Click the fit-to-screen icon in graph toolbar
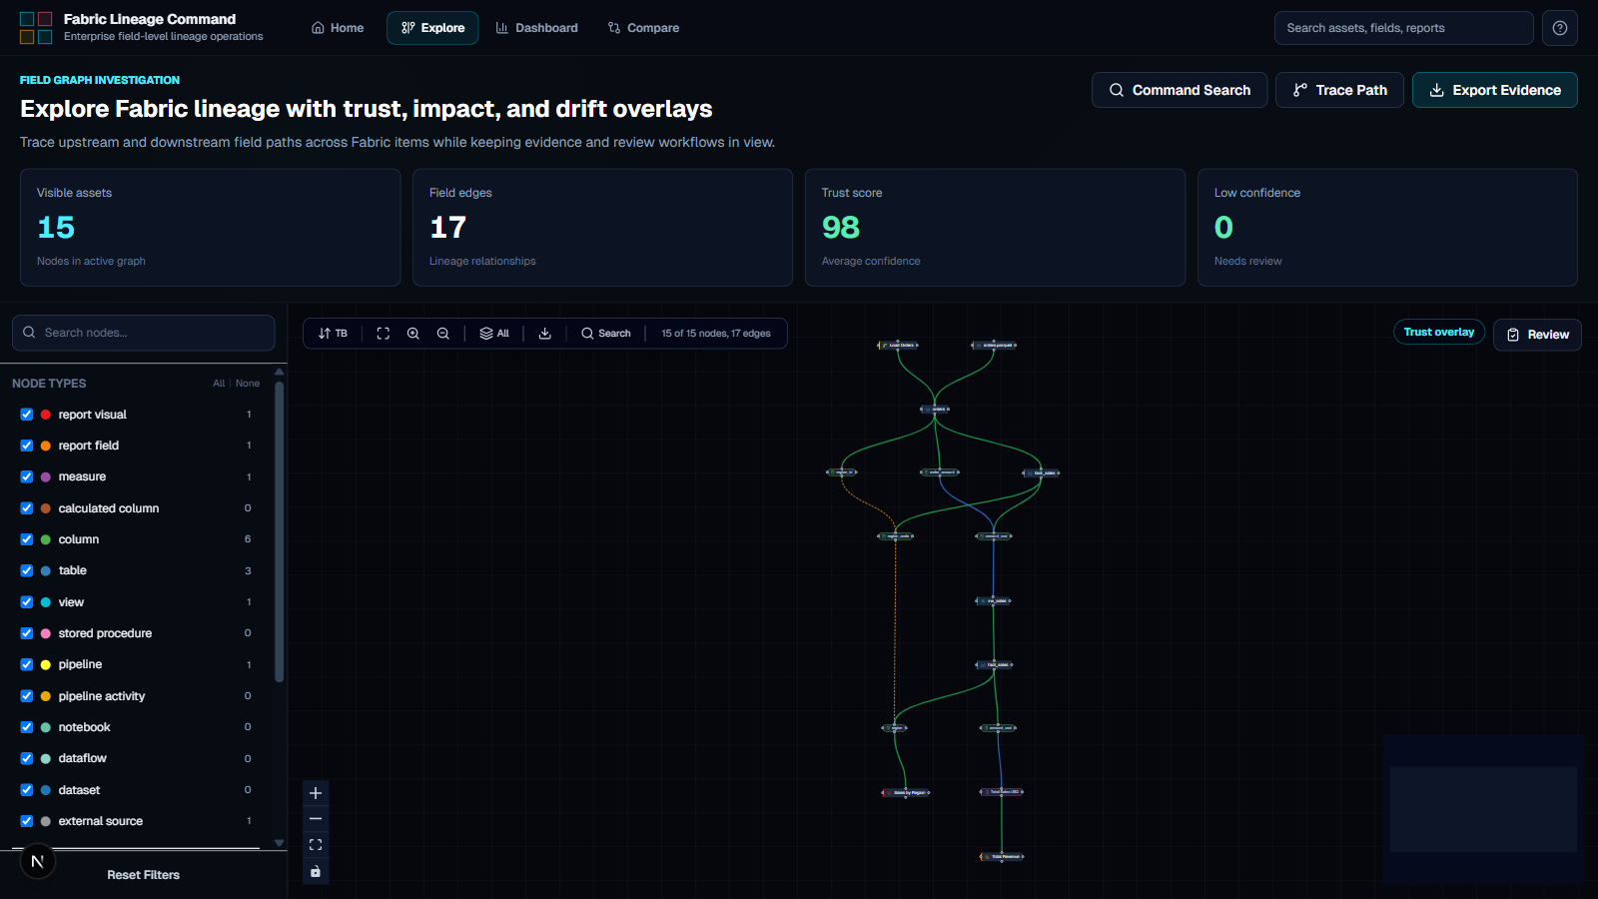This screenshot has width=1598, height=899. click(383, 334)
